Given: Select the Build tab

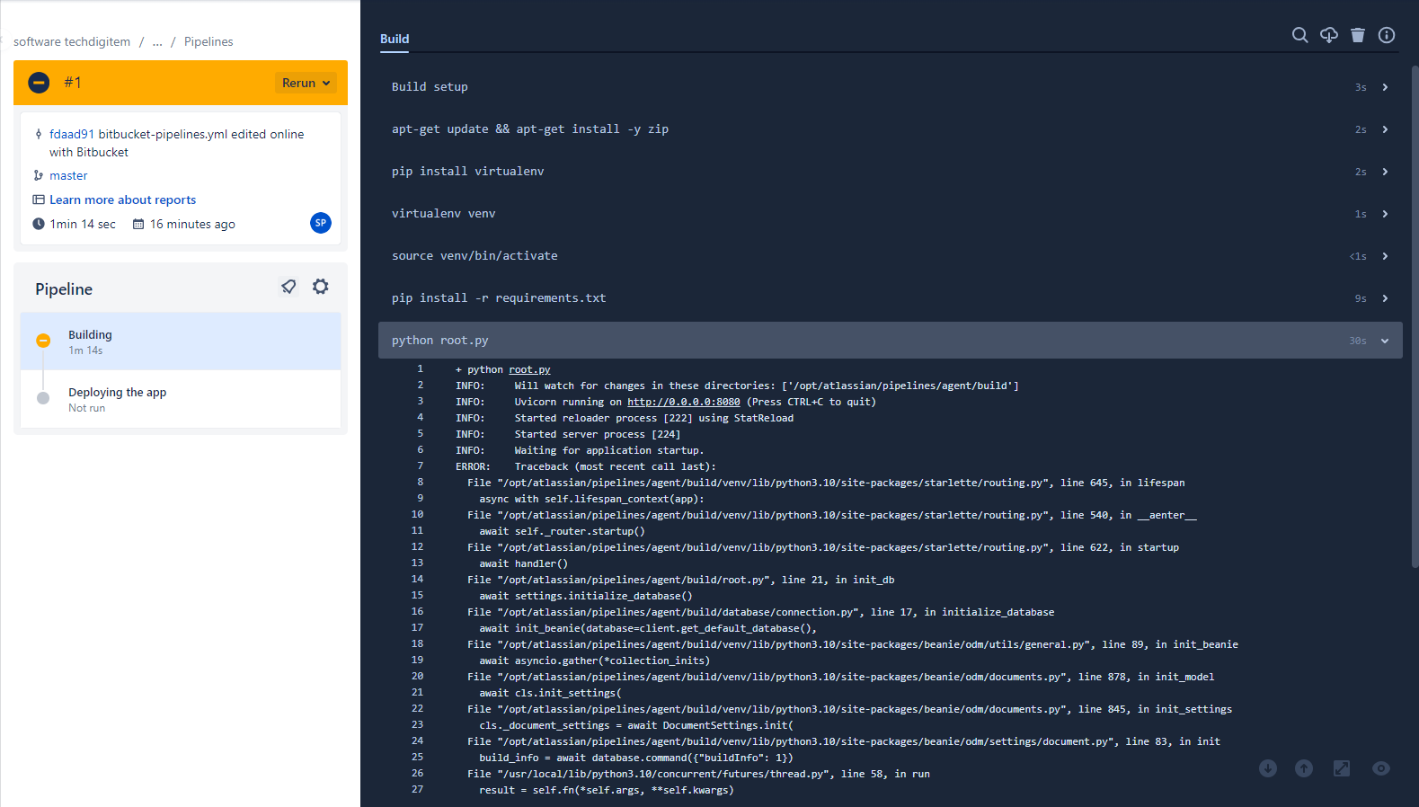Looking at the screenshot, I should point(395,39).
